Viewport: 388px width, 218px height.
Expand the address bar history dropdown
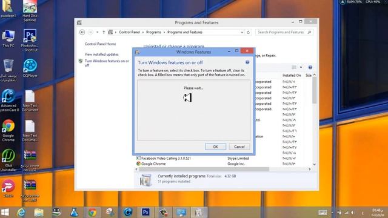[242, 32]
